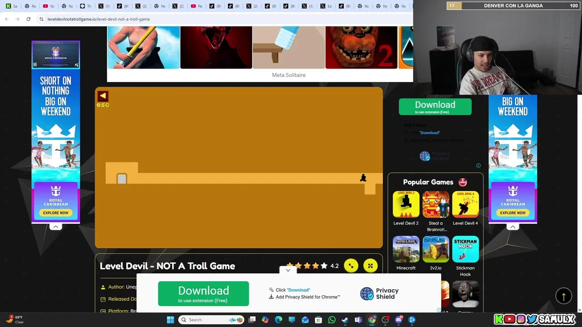Viewport: 582px width, 327px height.
Task: Click the weather widget showing 69°F
Action: click(x=15, y=320)
